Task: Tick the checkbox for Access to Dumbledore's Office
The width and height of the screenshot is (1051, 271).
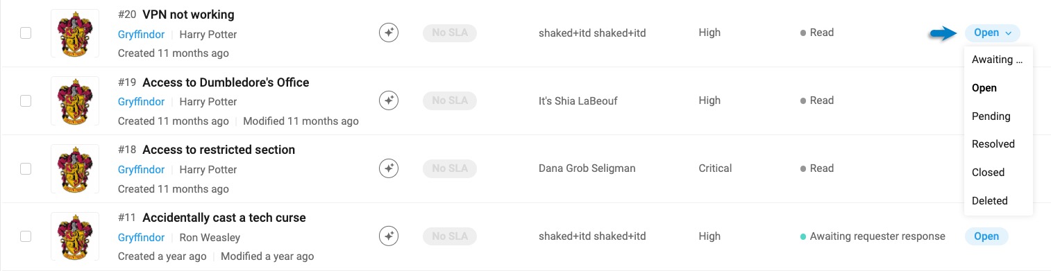Action: coord(26,100)
